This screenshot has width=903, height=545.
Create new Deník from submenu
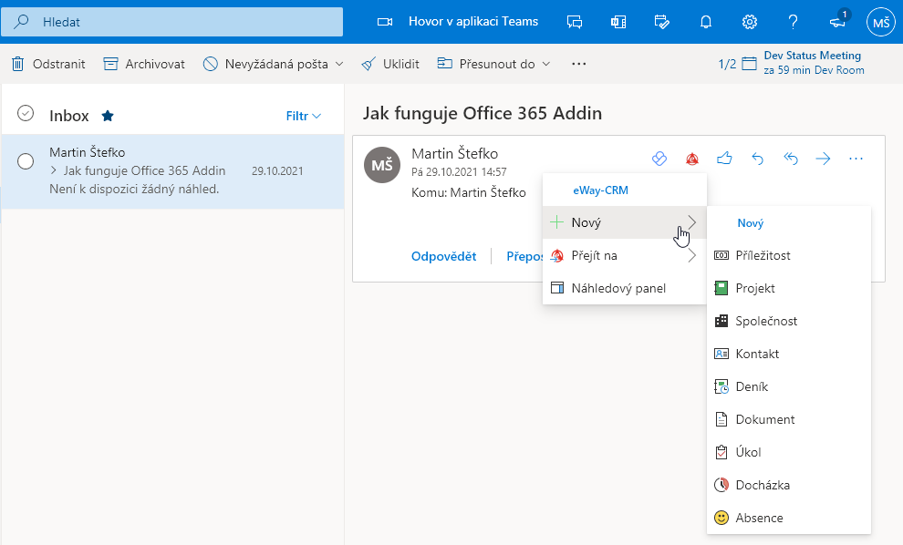[x=788, y=386]
